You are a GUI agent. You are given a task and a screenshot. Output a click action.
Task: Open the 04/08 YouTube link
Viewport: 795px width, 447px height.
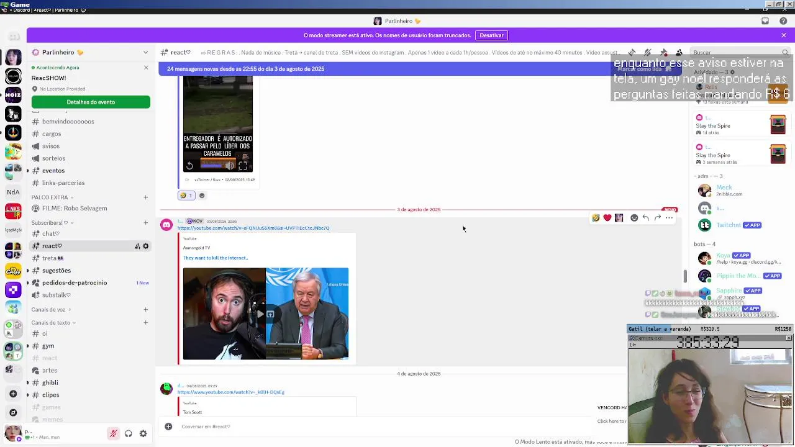[x=231, y=392]
